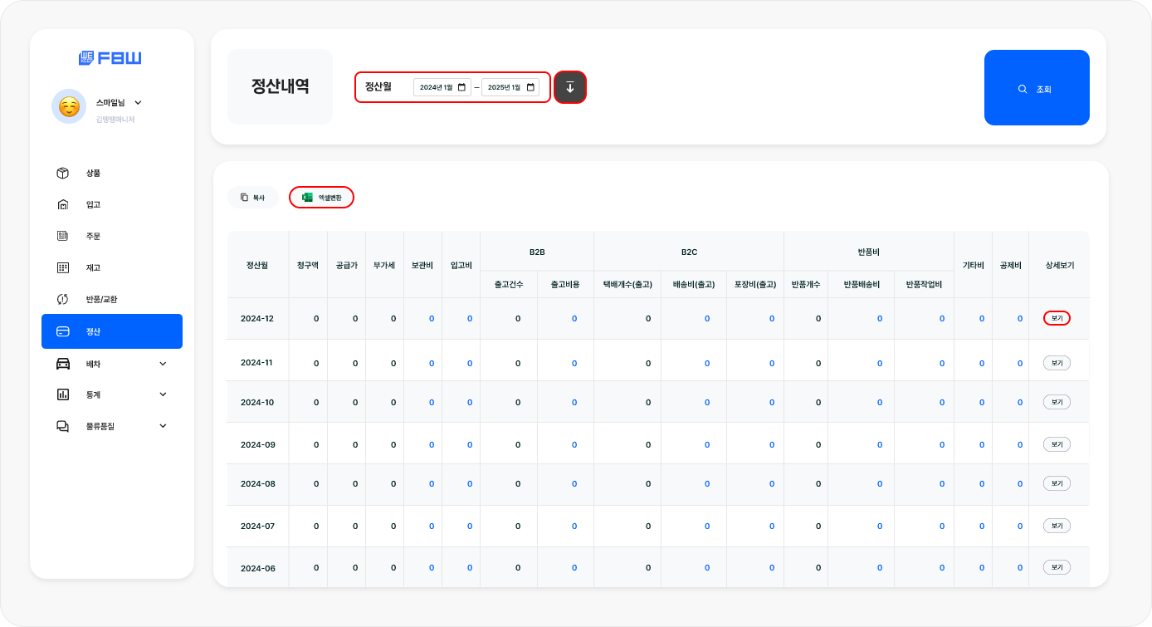This screenshot has width=1152, height=627.
Task: Select the 정산 menu item
Action: [x=112, y=331]
